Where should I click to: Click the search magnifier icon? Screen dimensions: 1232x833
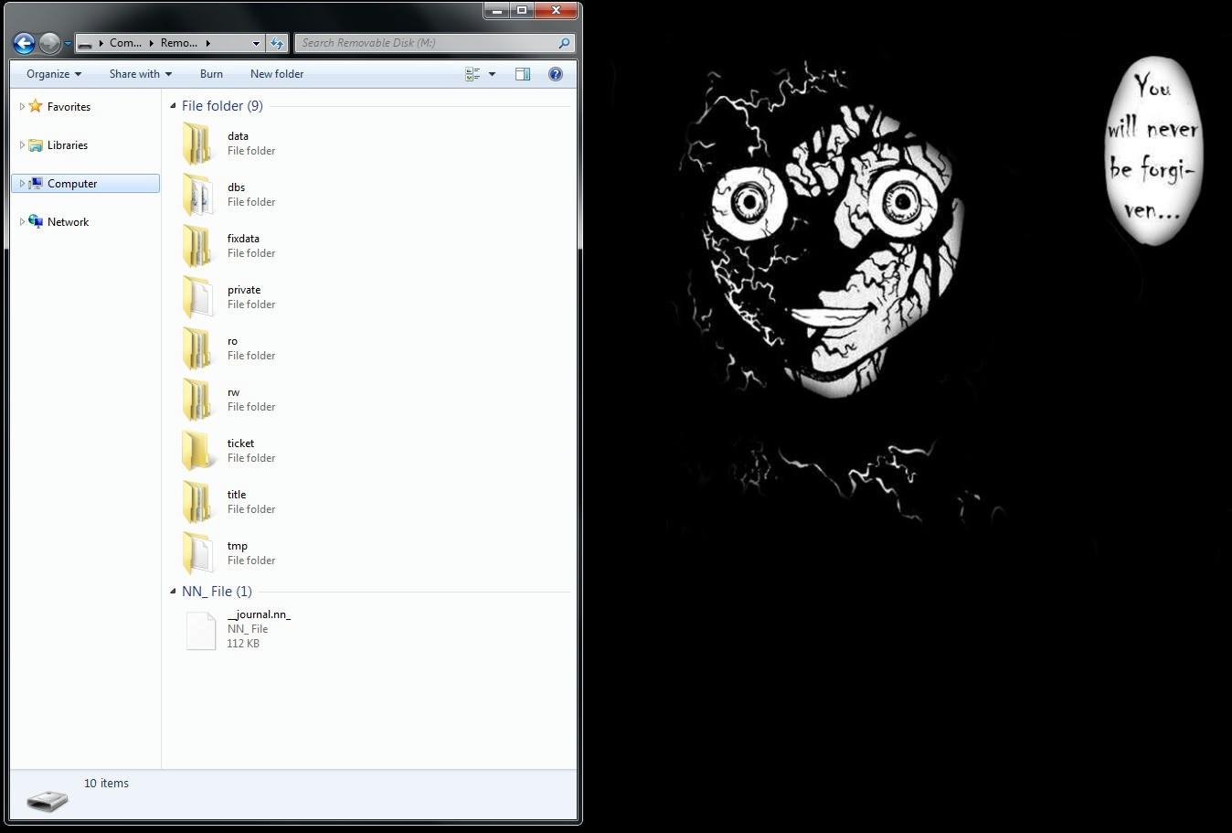point(565,43)
